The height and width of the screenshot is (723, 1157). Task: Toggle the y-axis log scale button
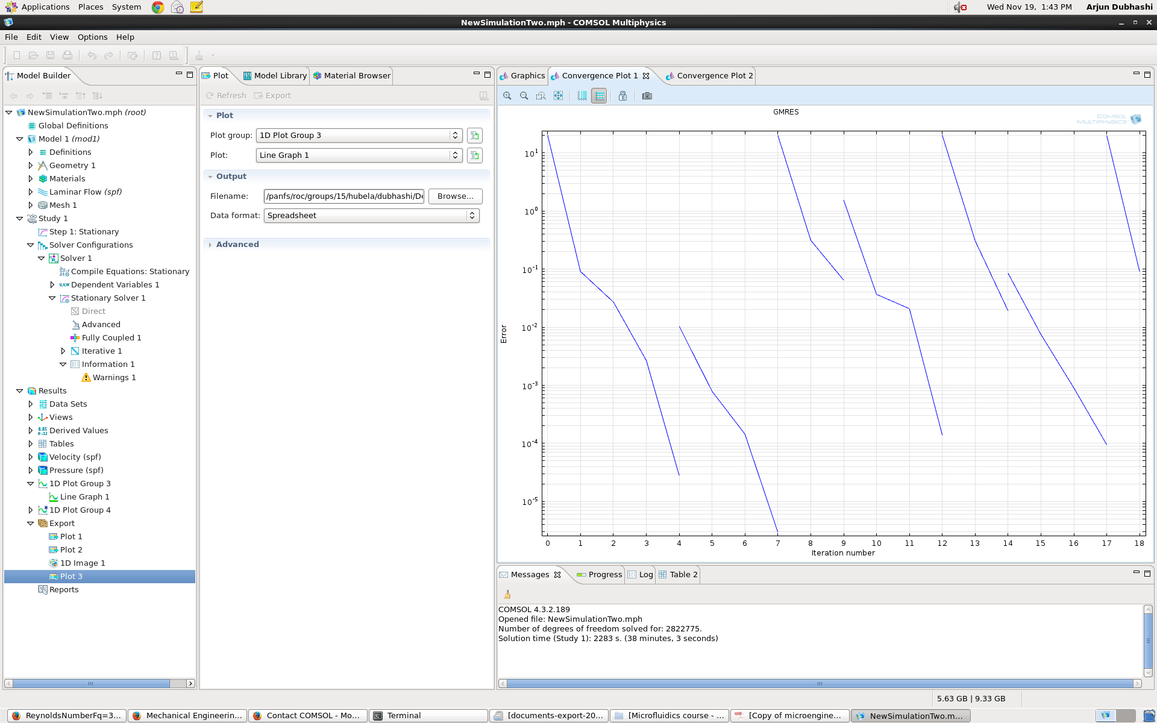(599, 96)
